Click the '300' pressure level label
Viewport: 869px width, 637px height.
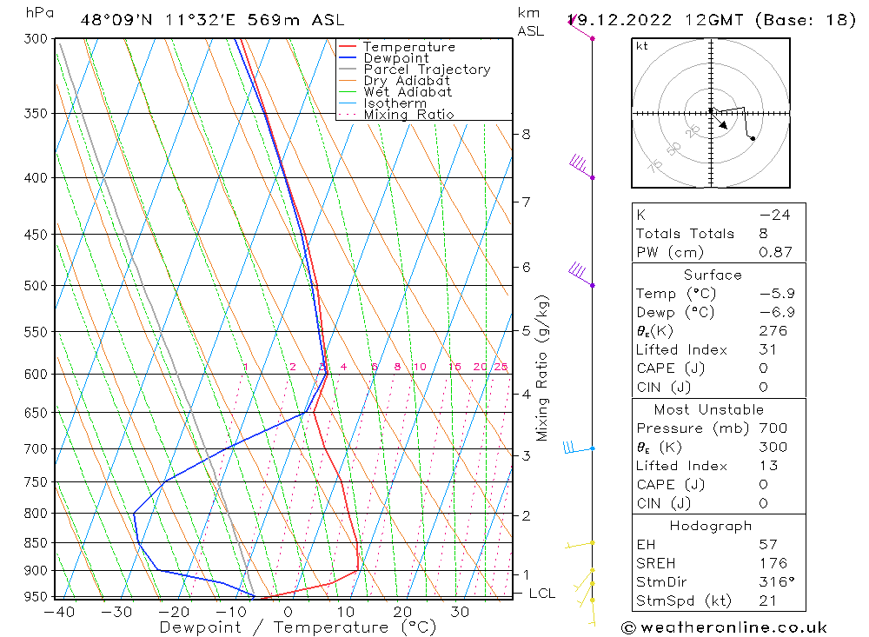[36, 39]
